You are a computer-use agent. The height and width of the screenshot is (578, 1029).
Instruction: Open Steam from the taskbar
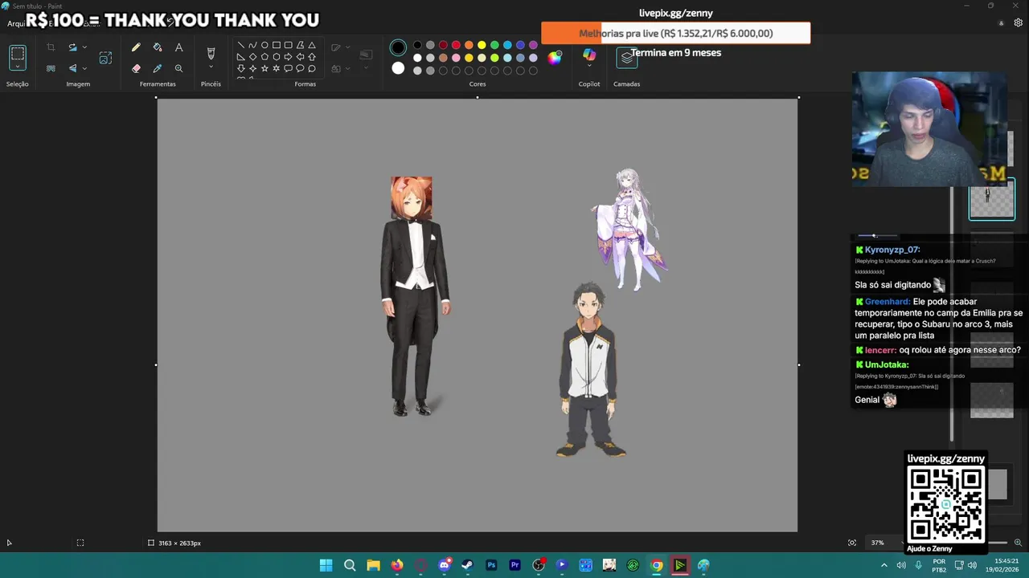[x=467, y=565]
